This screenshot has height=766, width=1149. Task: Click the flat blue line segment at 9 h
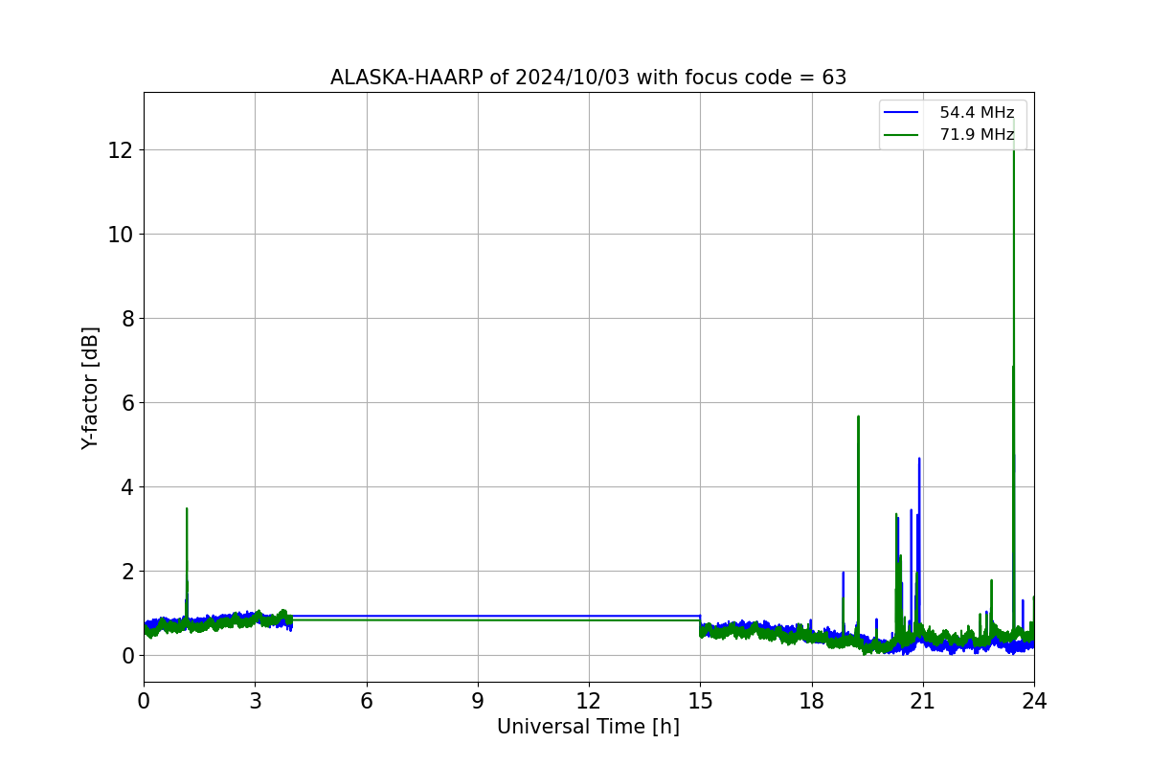(x=478, y=616)
